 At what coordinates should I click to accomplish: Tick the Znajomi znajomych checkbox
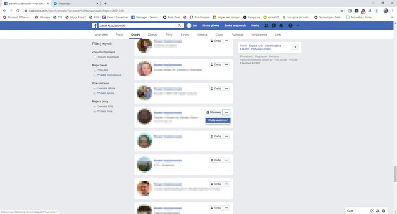pos(95,57)
